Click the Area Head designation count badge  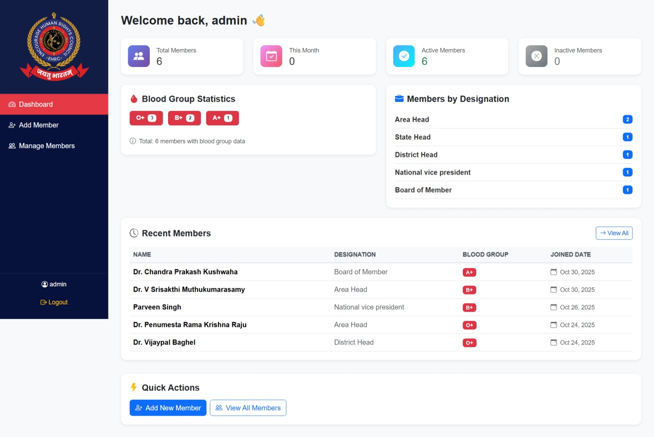click(627, 119)
